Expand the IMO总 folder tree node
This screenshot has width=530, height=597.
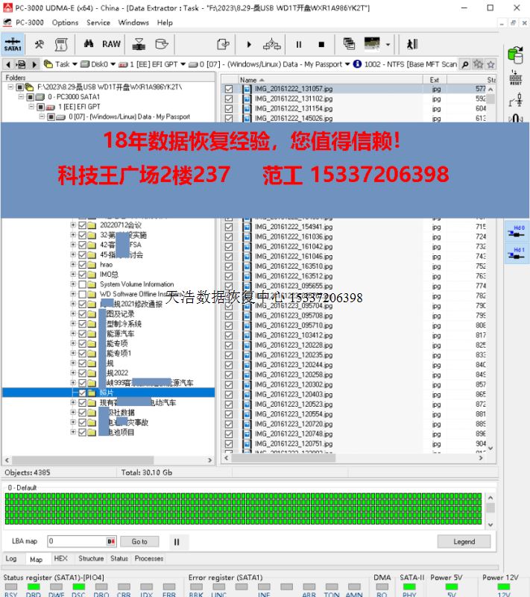click(x=73, y=275)
